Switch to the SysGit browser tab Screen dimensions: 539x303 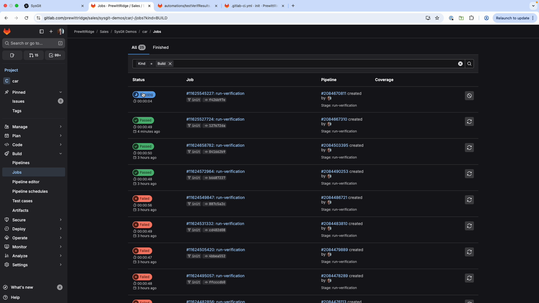point(51,6)
